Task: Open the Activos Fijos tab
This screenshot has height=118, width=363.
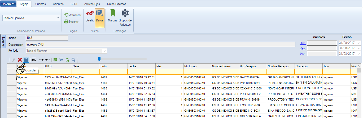Action: (x=92, y=4)
